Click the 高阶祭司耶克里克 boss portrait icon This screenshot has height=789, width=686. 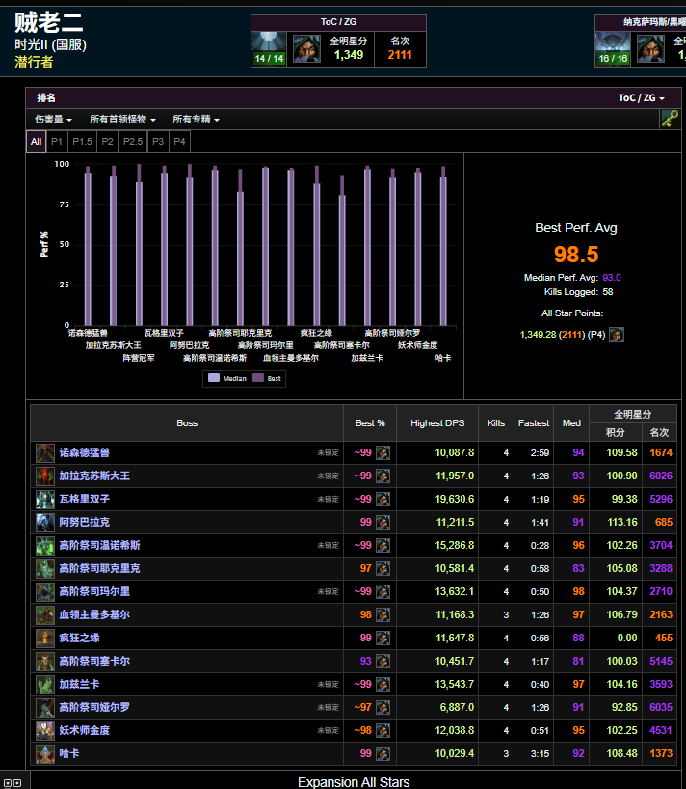45,569
